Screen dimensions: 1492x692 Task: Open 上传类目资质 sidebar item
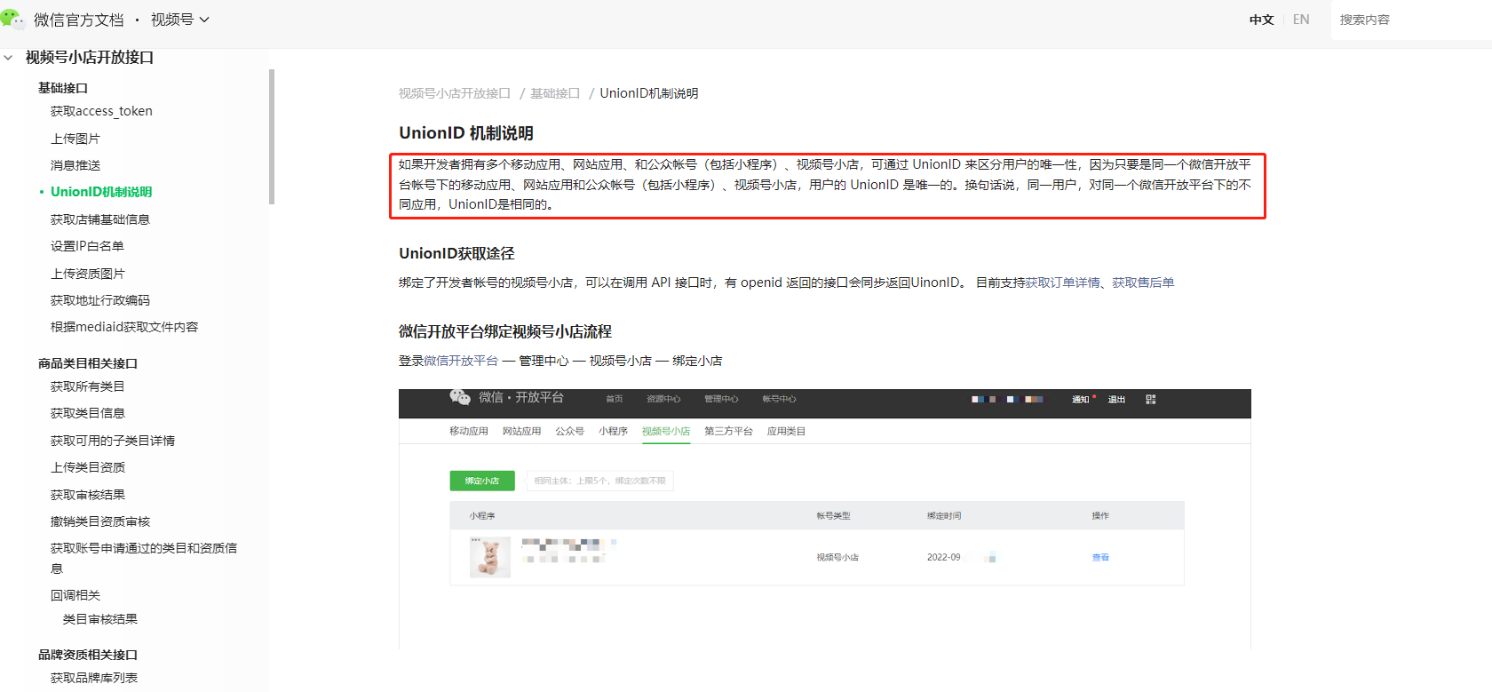(x=88, y=467)
